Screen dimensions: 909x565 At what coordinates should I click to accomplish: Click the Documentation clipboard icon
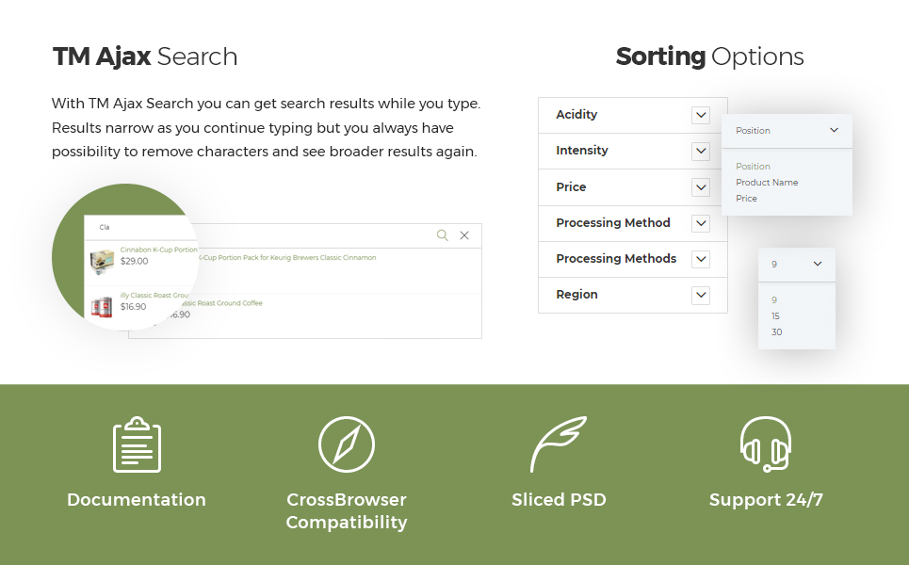coord(137,444)
